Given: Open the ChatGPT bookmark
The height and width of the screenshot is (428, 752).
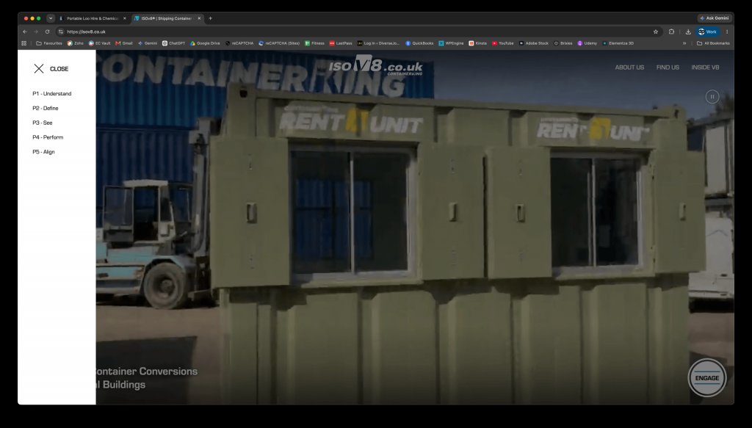Looking at the screenshot, I should pyautogui.click(x=173, y=43).
